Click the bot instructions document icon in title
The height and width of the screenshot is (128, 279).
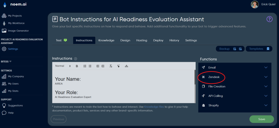point(55,19)
